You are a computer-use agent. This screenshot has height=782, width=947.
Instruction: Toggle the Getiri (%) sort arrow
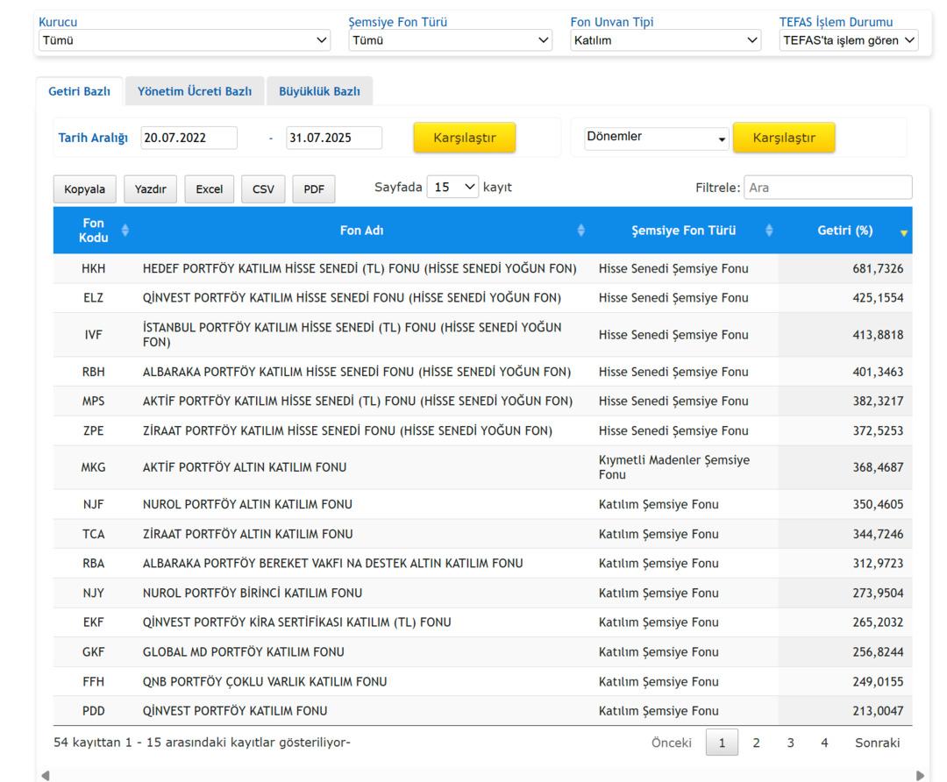[903, 232]
